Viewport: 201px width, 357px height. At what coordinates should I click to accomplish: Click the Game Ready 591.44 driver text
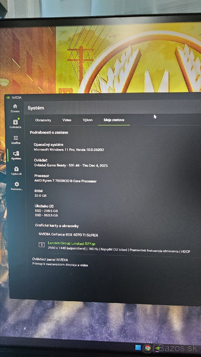(71, 165)
